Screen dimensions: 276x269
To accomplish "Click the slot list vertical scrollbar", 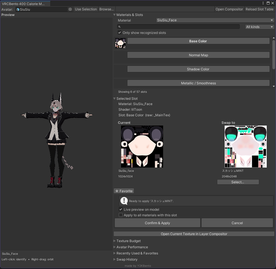I will coord(273,55).
